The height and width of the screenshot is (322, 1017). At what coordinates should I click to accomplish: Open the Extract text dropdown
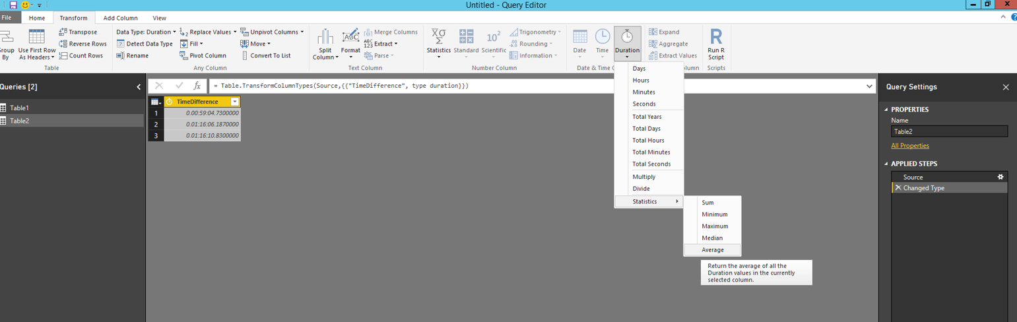click(x=381, y=44)
